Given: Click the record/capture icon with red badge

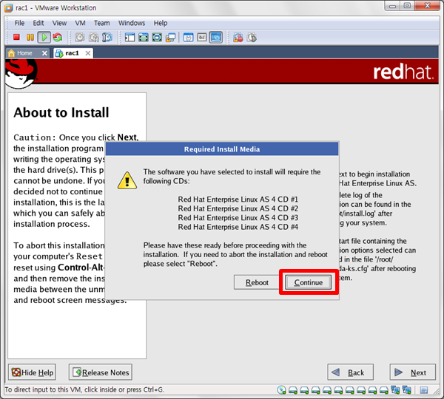Looking at the screenshot, I should tap(238, 38).
